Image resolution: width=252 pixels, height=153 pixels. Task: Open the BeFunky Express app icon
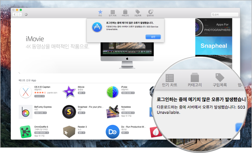[25, 112]
